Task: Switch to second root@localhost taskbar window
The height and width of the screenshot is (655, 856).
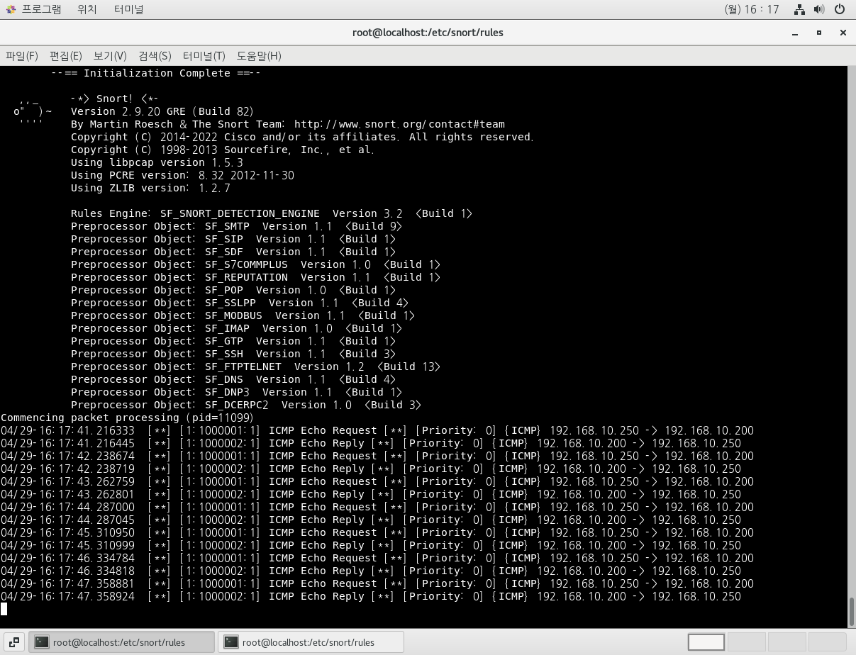Action: coord(311,642)
